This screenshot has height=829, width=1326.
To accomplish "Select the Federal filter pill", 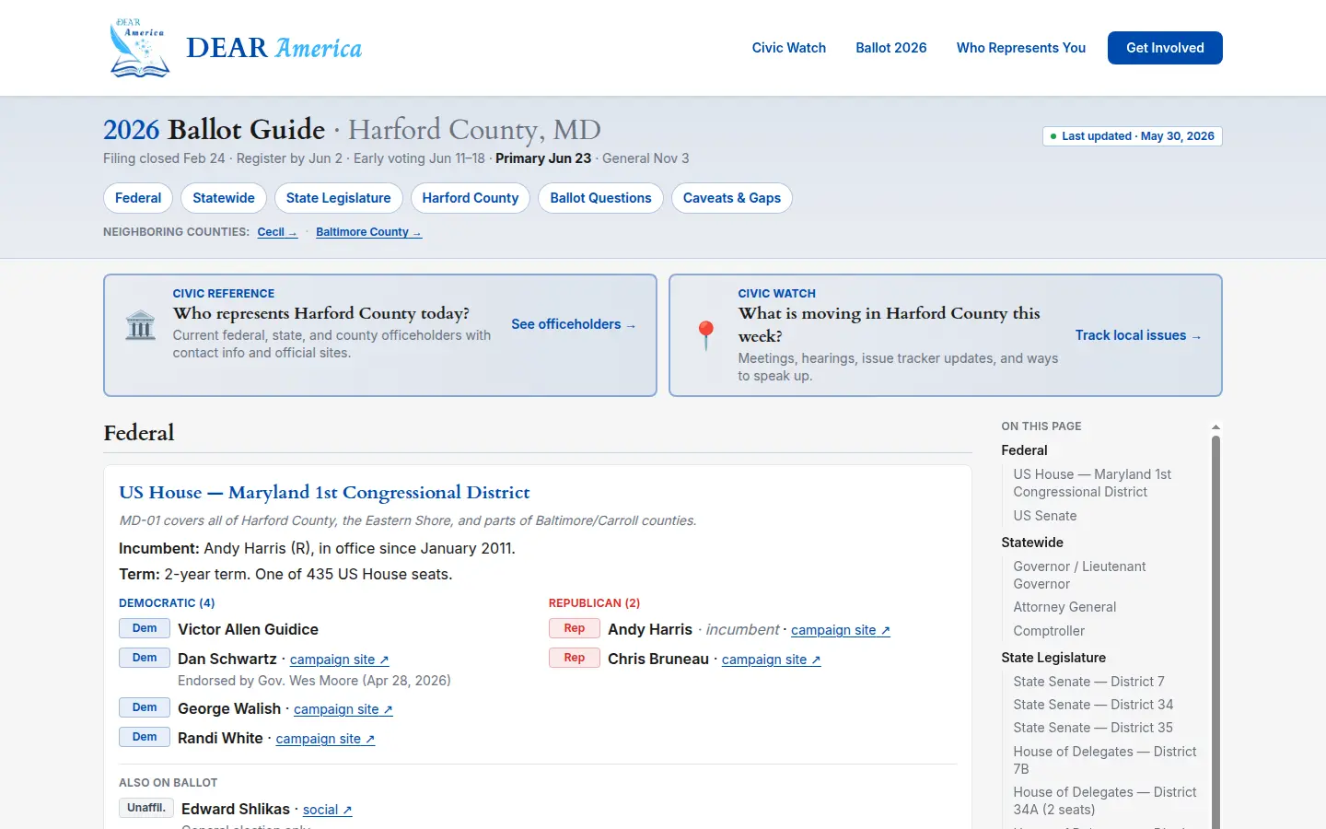I will (138, 198).
